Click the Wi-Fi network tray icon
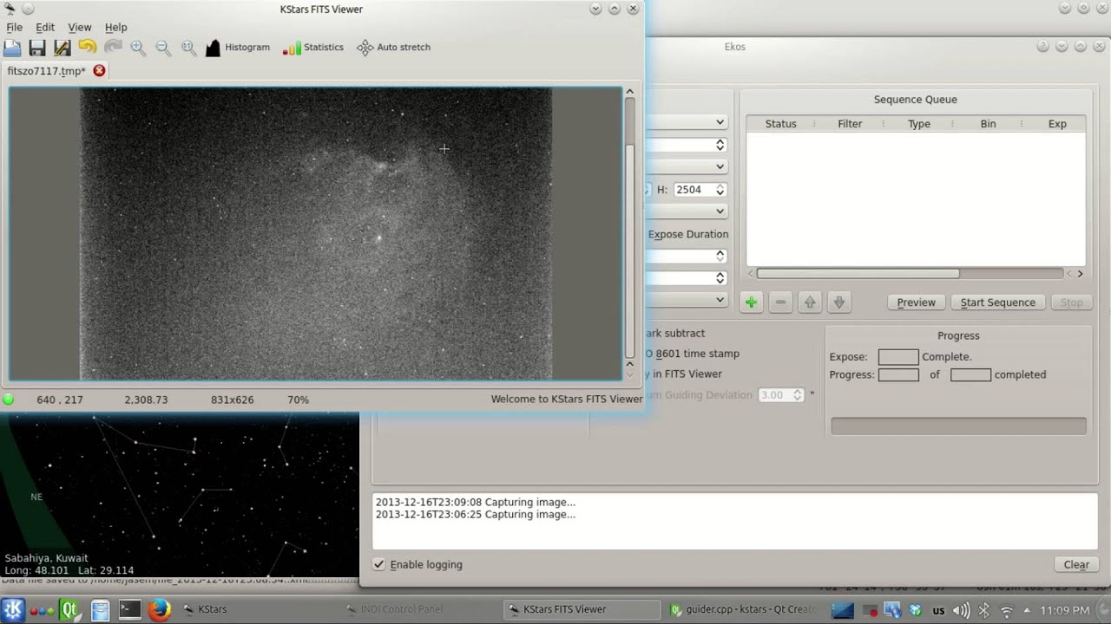Viewport: 1111px width, 624px height. tap(1007, 610)
